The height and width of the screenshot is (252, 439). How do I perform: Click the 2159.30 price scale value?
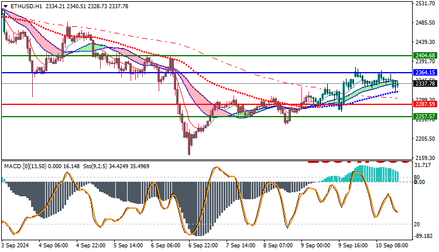(x=425, y=158)
